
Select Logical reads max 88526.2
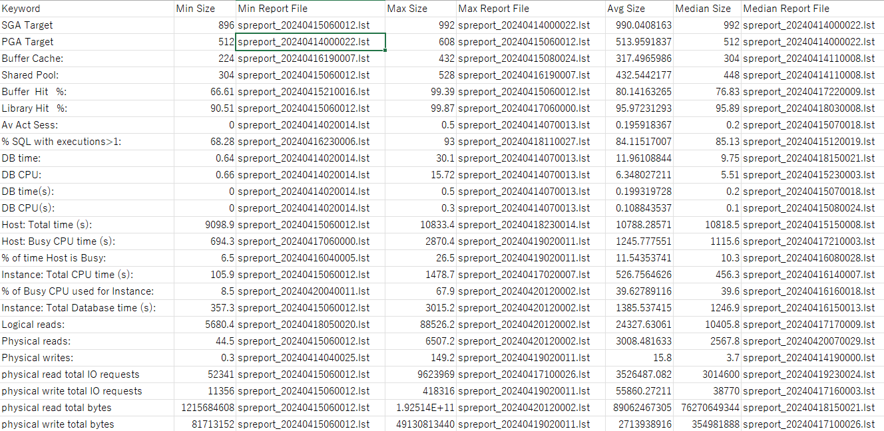click(x=421, y=325)
